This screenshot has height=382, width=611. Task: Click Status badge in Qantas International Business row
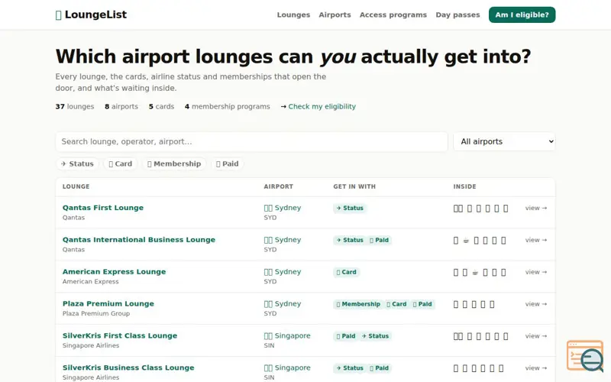point(350,240)
